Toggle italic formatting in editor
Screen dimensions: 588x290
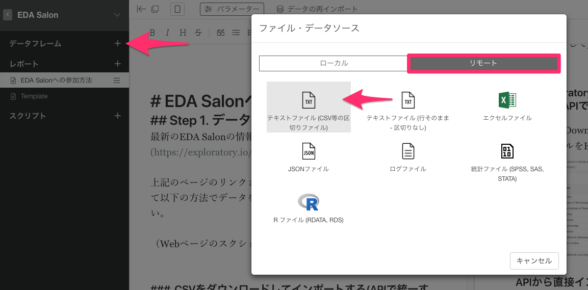click(x=167, y=33)
